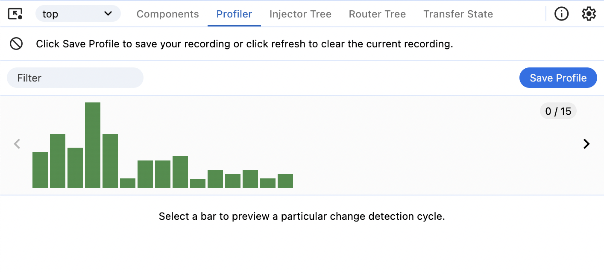Open the Injector Tree tab
The image size is (604, 274).
tap(300, 14)
